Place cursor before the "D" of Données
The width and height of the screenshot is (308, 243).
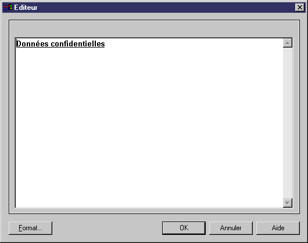pos(16,43)
